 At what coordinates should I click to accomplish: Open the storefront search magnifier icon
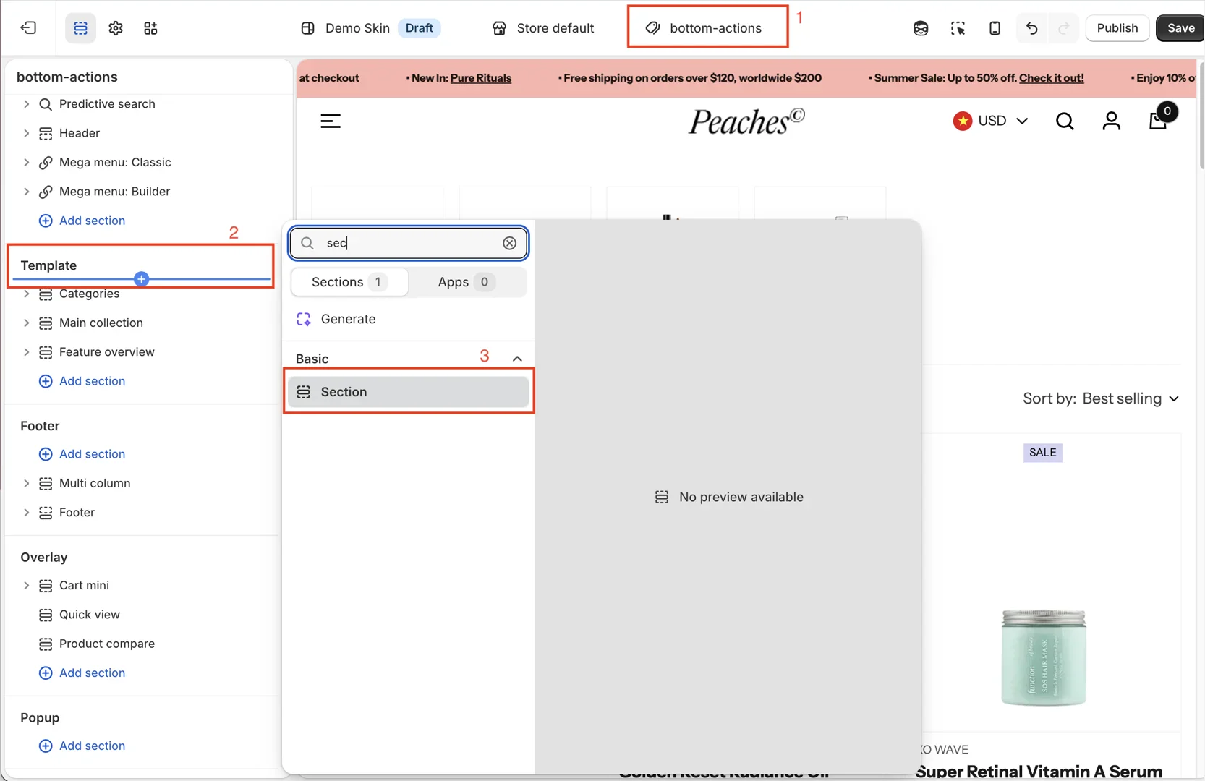coord(1065,121)
